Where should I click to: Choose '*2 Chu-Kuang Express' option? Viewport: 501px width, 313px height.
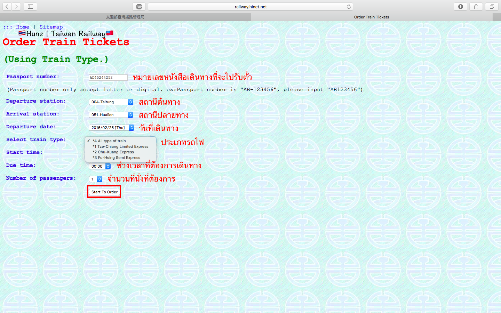pyautogui.click(x=120, y=152)
